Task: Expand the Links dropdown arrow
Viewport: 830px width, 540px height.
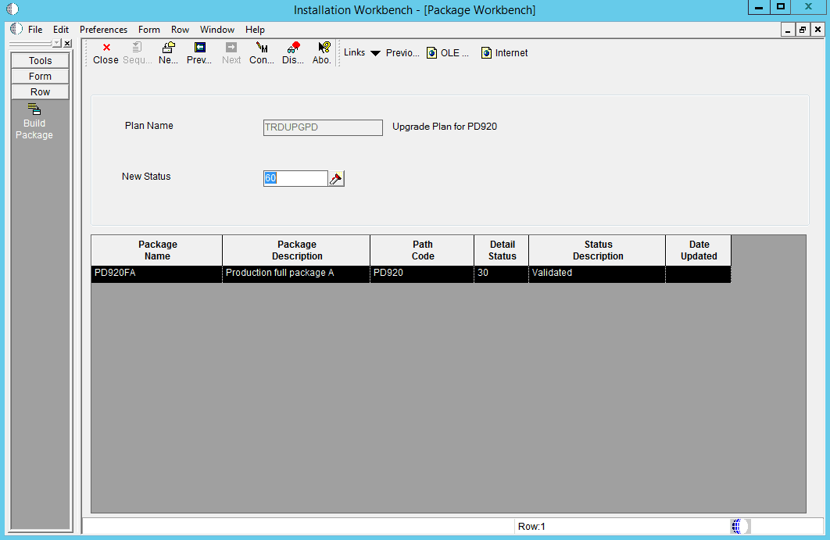Action: click(375, 53)
